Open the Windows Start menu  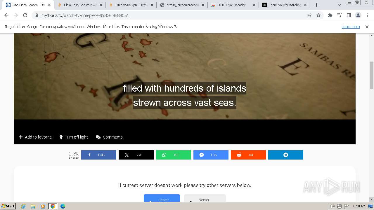click(8, 206)
